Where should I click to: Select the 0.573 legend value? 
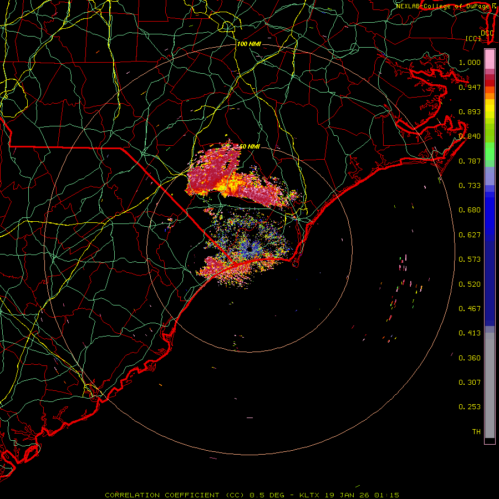(470, 259)
